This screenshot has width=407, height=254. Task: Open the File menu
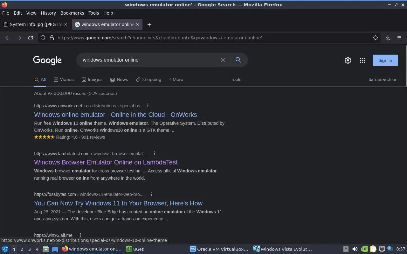[x=6, y=13]
